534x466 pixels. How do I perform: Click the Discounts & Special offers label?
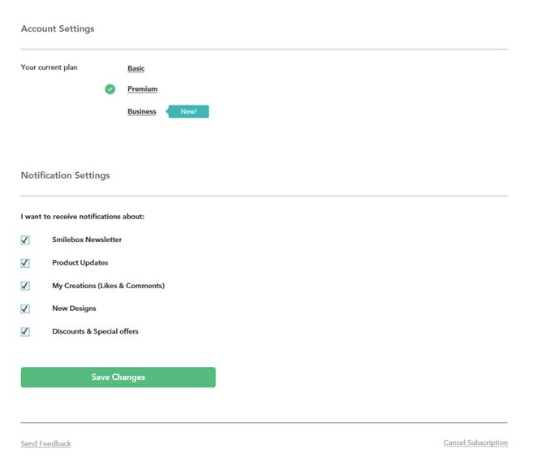95,331
